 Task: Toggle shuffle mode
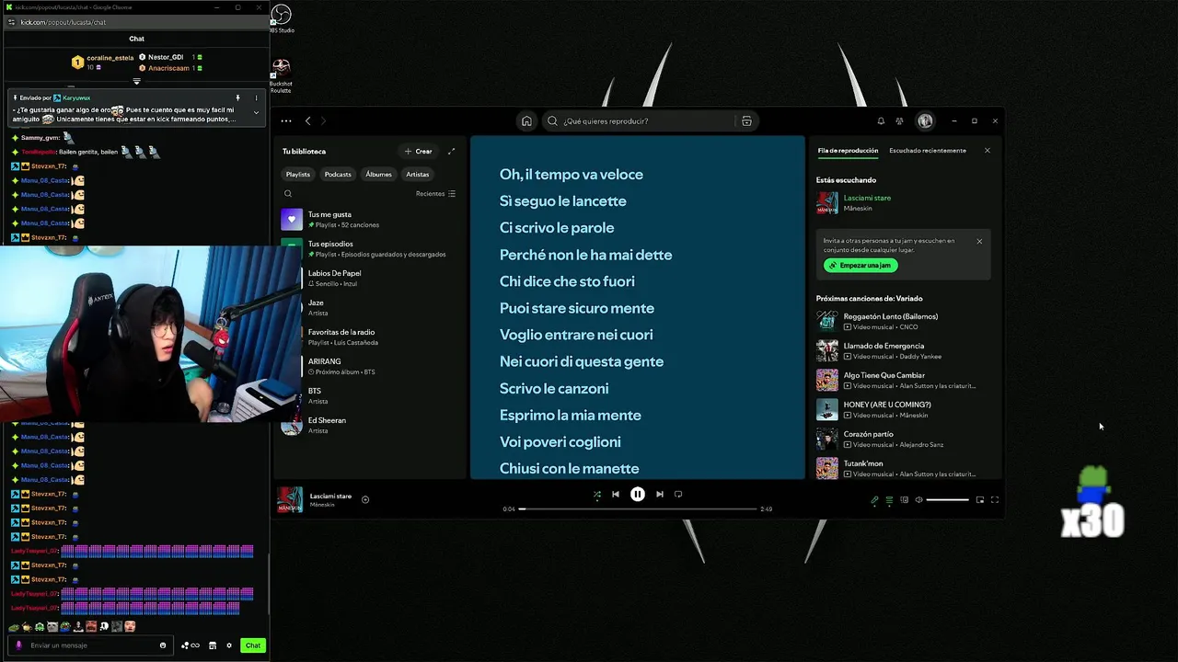(x=596, y=494)
